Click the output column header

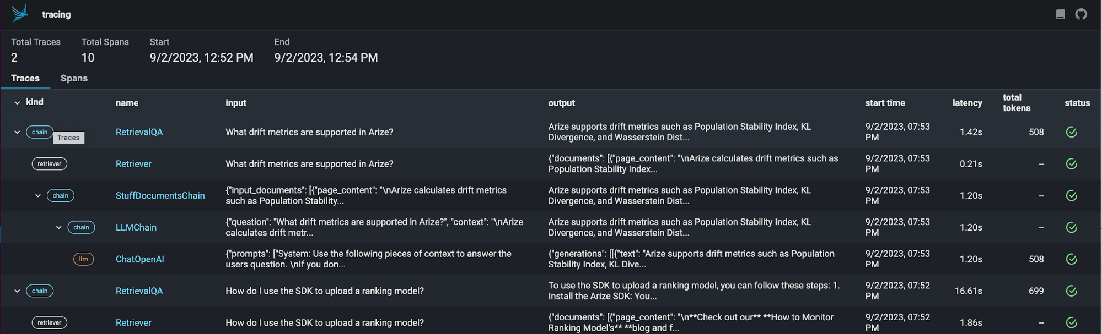[x=561, y=103]
